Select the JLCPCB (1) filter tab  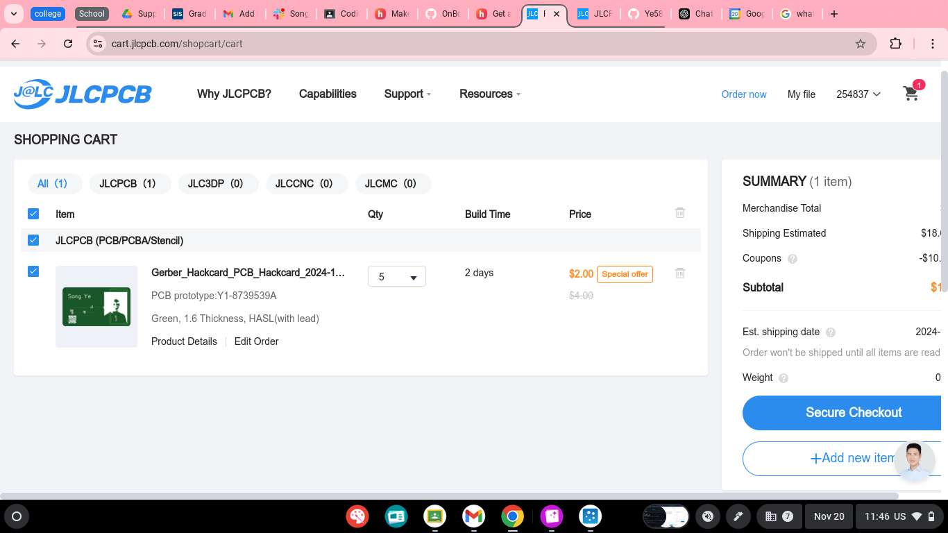(130, 184)
